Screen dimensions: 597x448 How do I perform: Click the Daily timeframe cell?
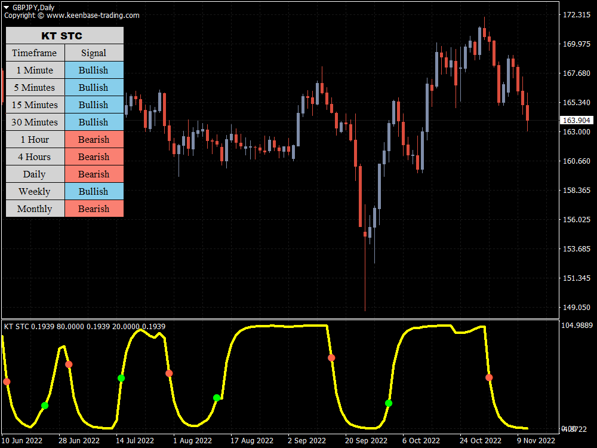click(x=35, y=174)
